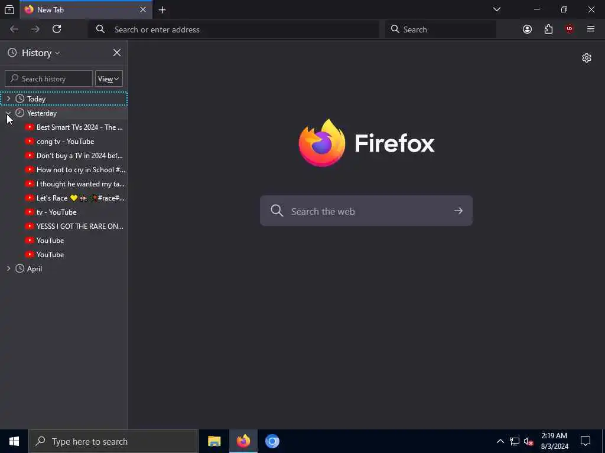
Task: Go forward one page
Action: pyautogui.click(x=35, y=29)
